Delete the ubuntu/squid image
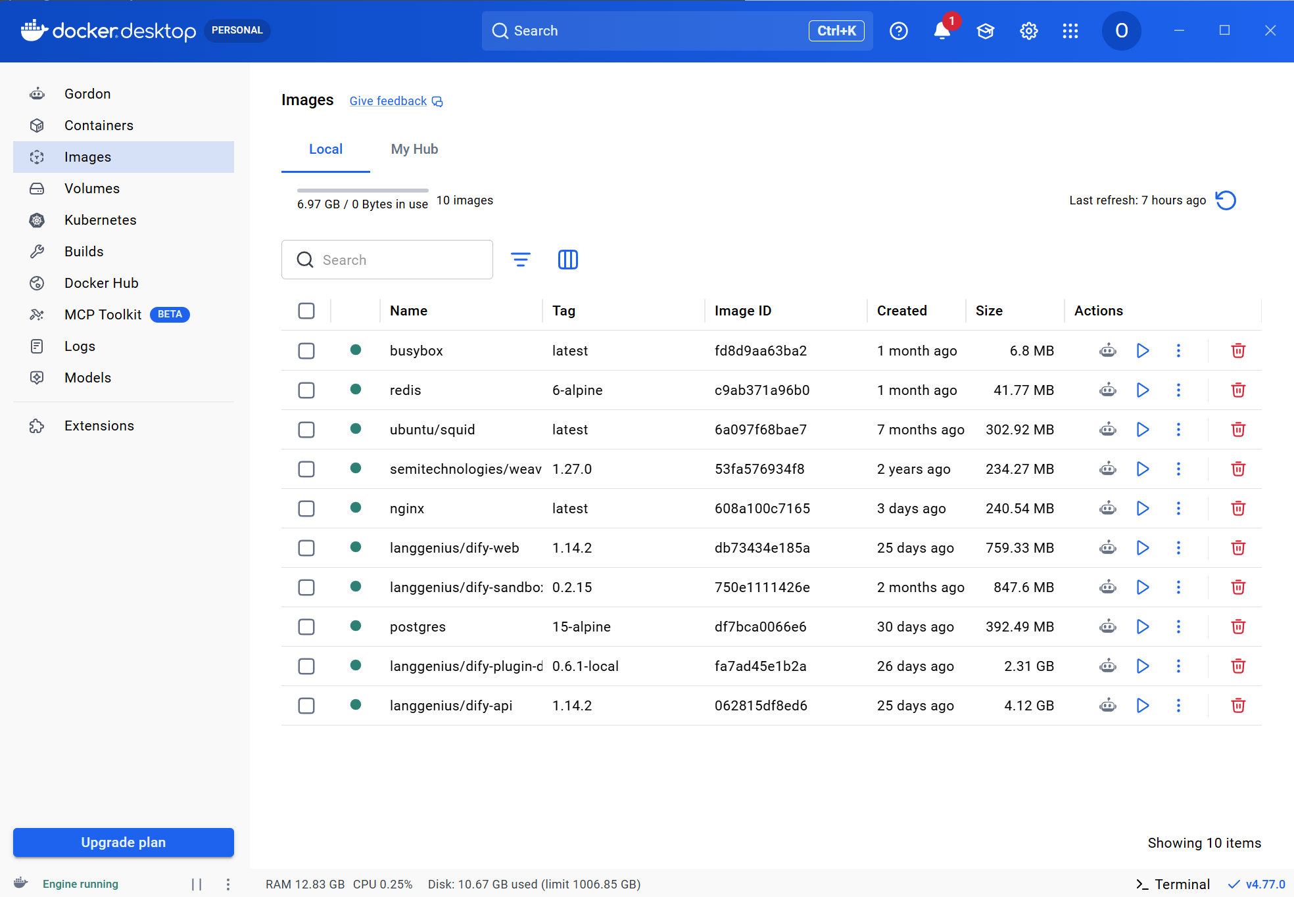1294x897 pixels. pos(1238,429)
